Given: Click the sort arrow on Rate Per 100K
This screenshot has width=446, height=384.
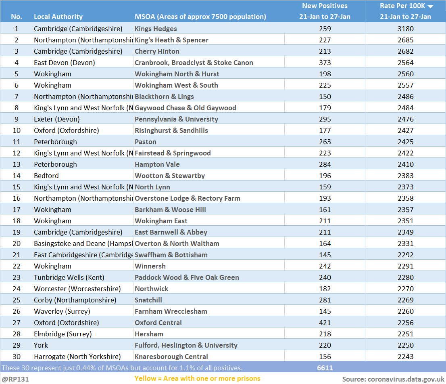Looking at the screenshot, I should point(430,6).
